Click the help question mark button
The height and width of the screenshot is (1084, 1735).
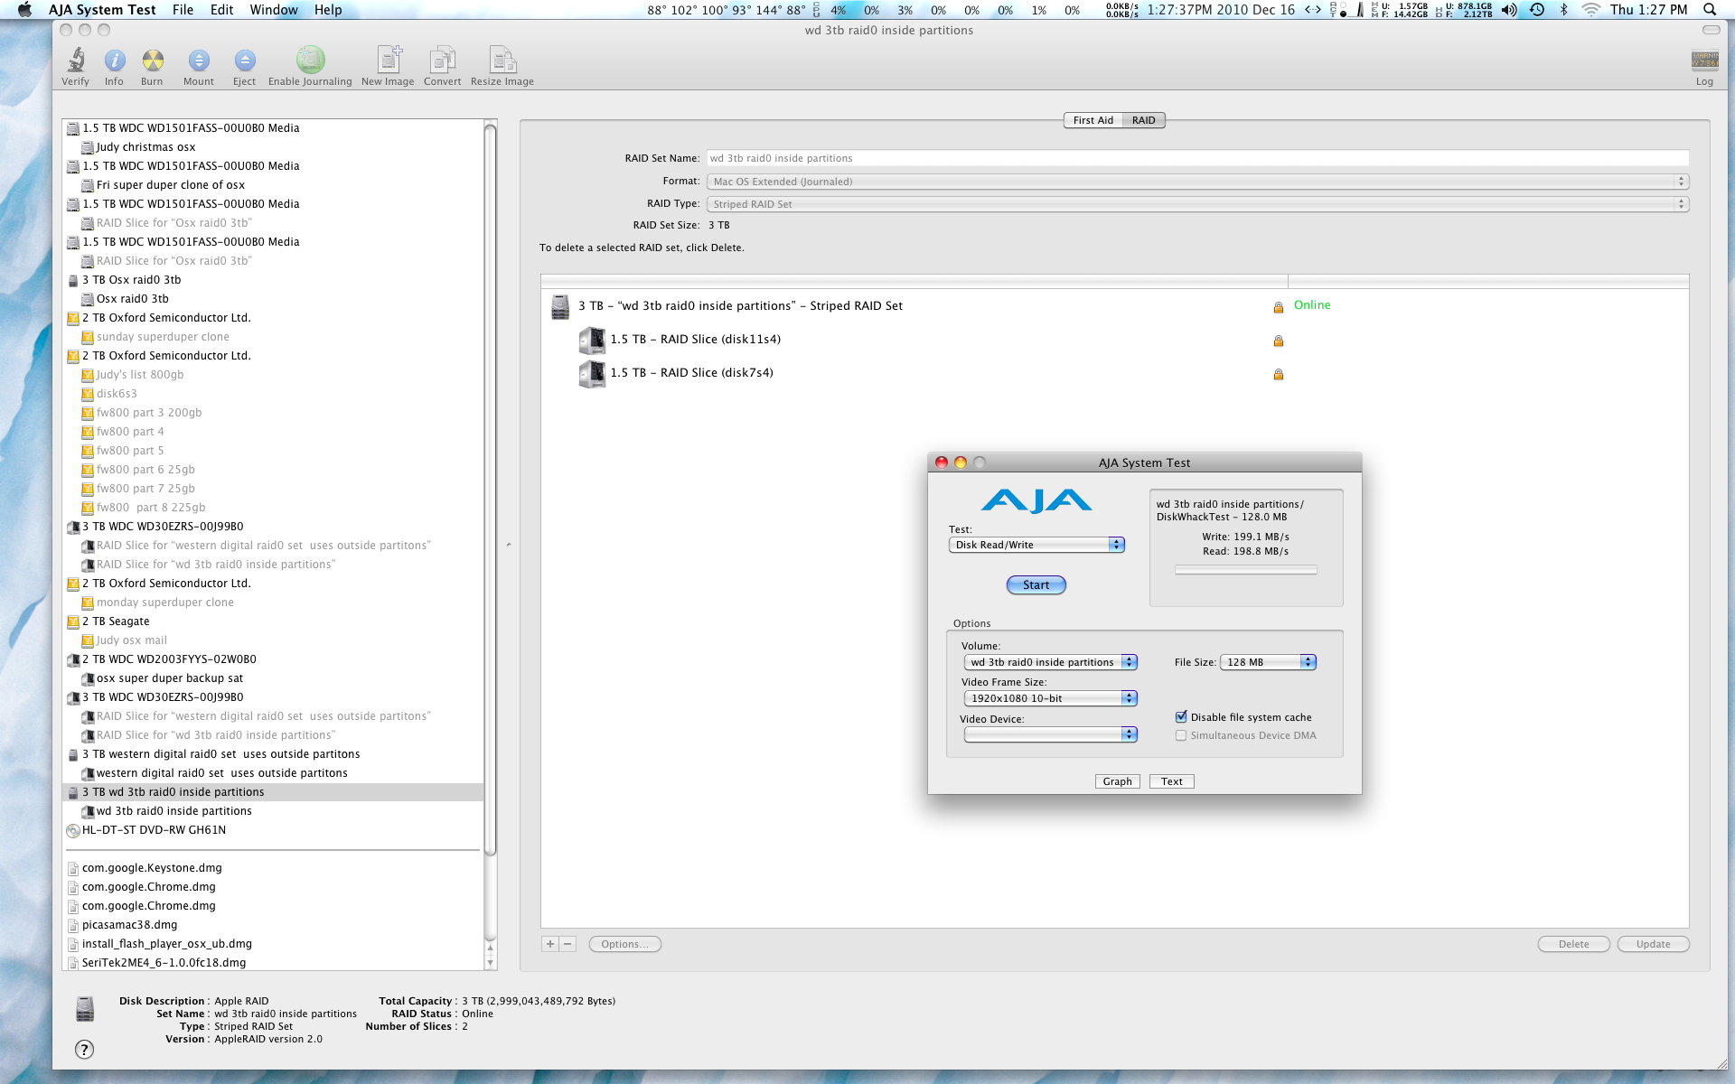click(84, 1049)
